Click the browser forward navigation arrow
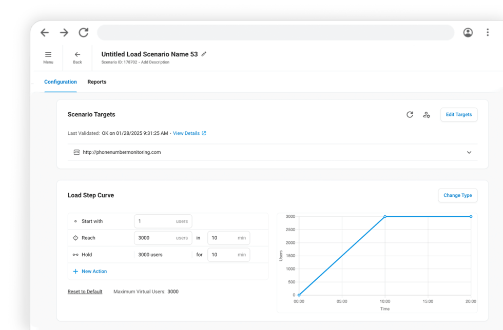Viewport: 503px width, 330px height. click(x=64, y=32)
